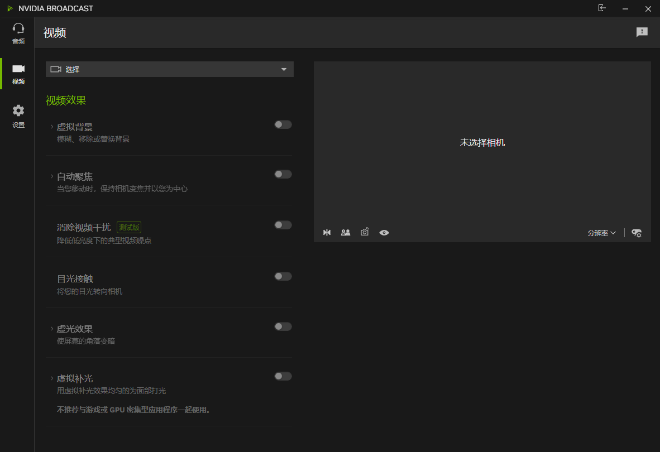Open the 设置 settings page
The height and width of the screenshot is (452, 660).
click(x=18, y=116)
